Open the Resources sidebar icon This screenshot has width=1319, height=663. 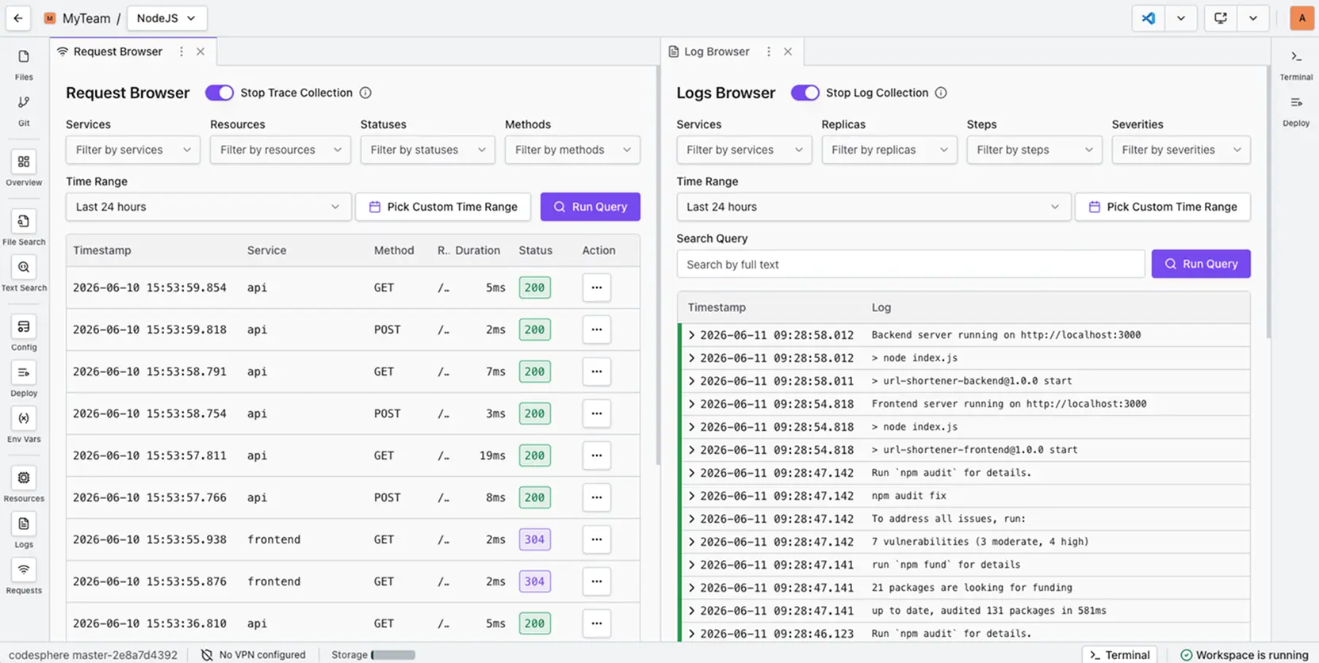click(x=24, y=485)
